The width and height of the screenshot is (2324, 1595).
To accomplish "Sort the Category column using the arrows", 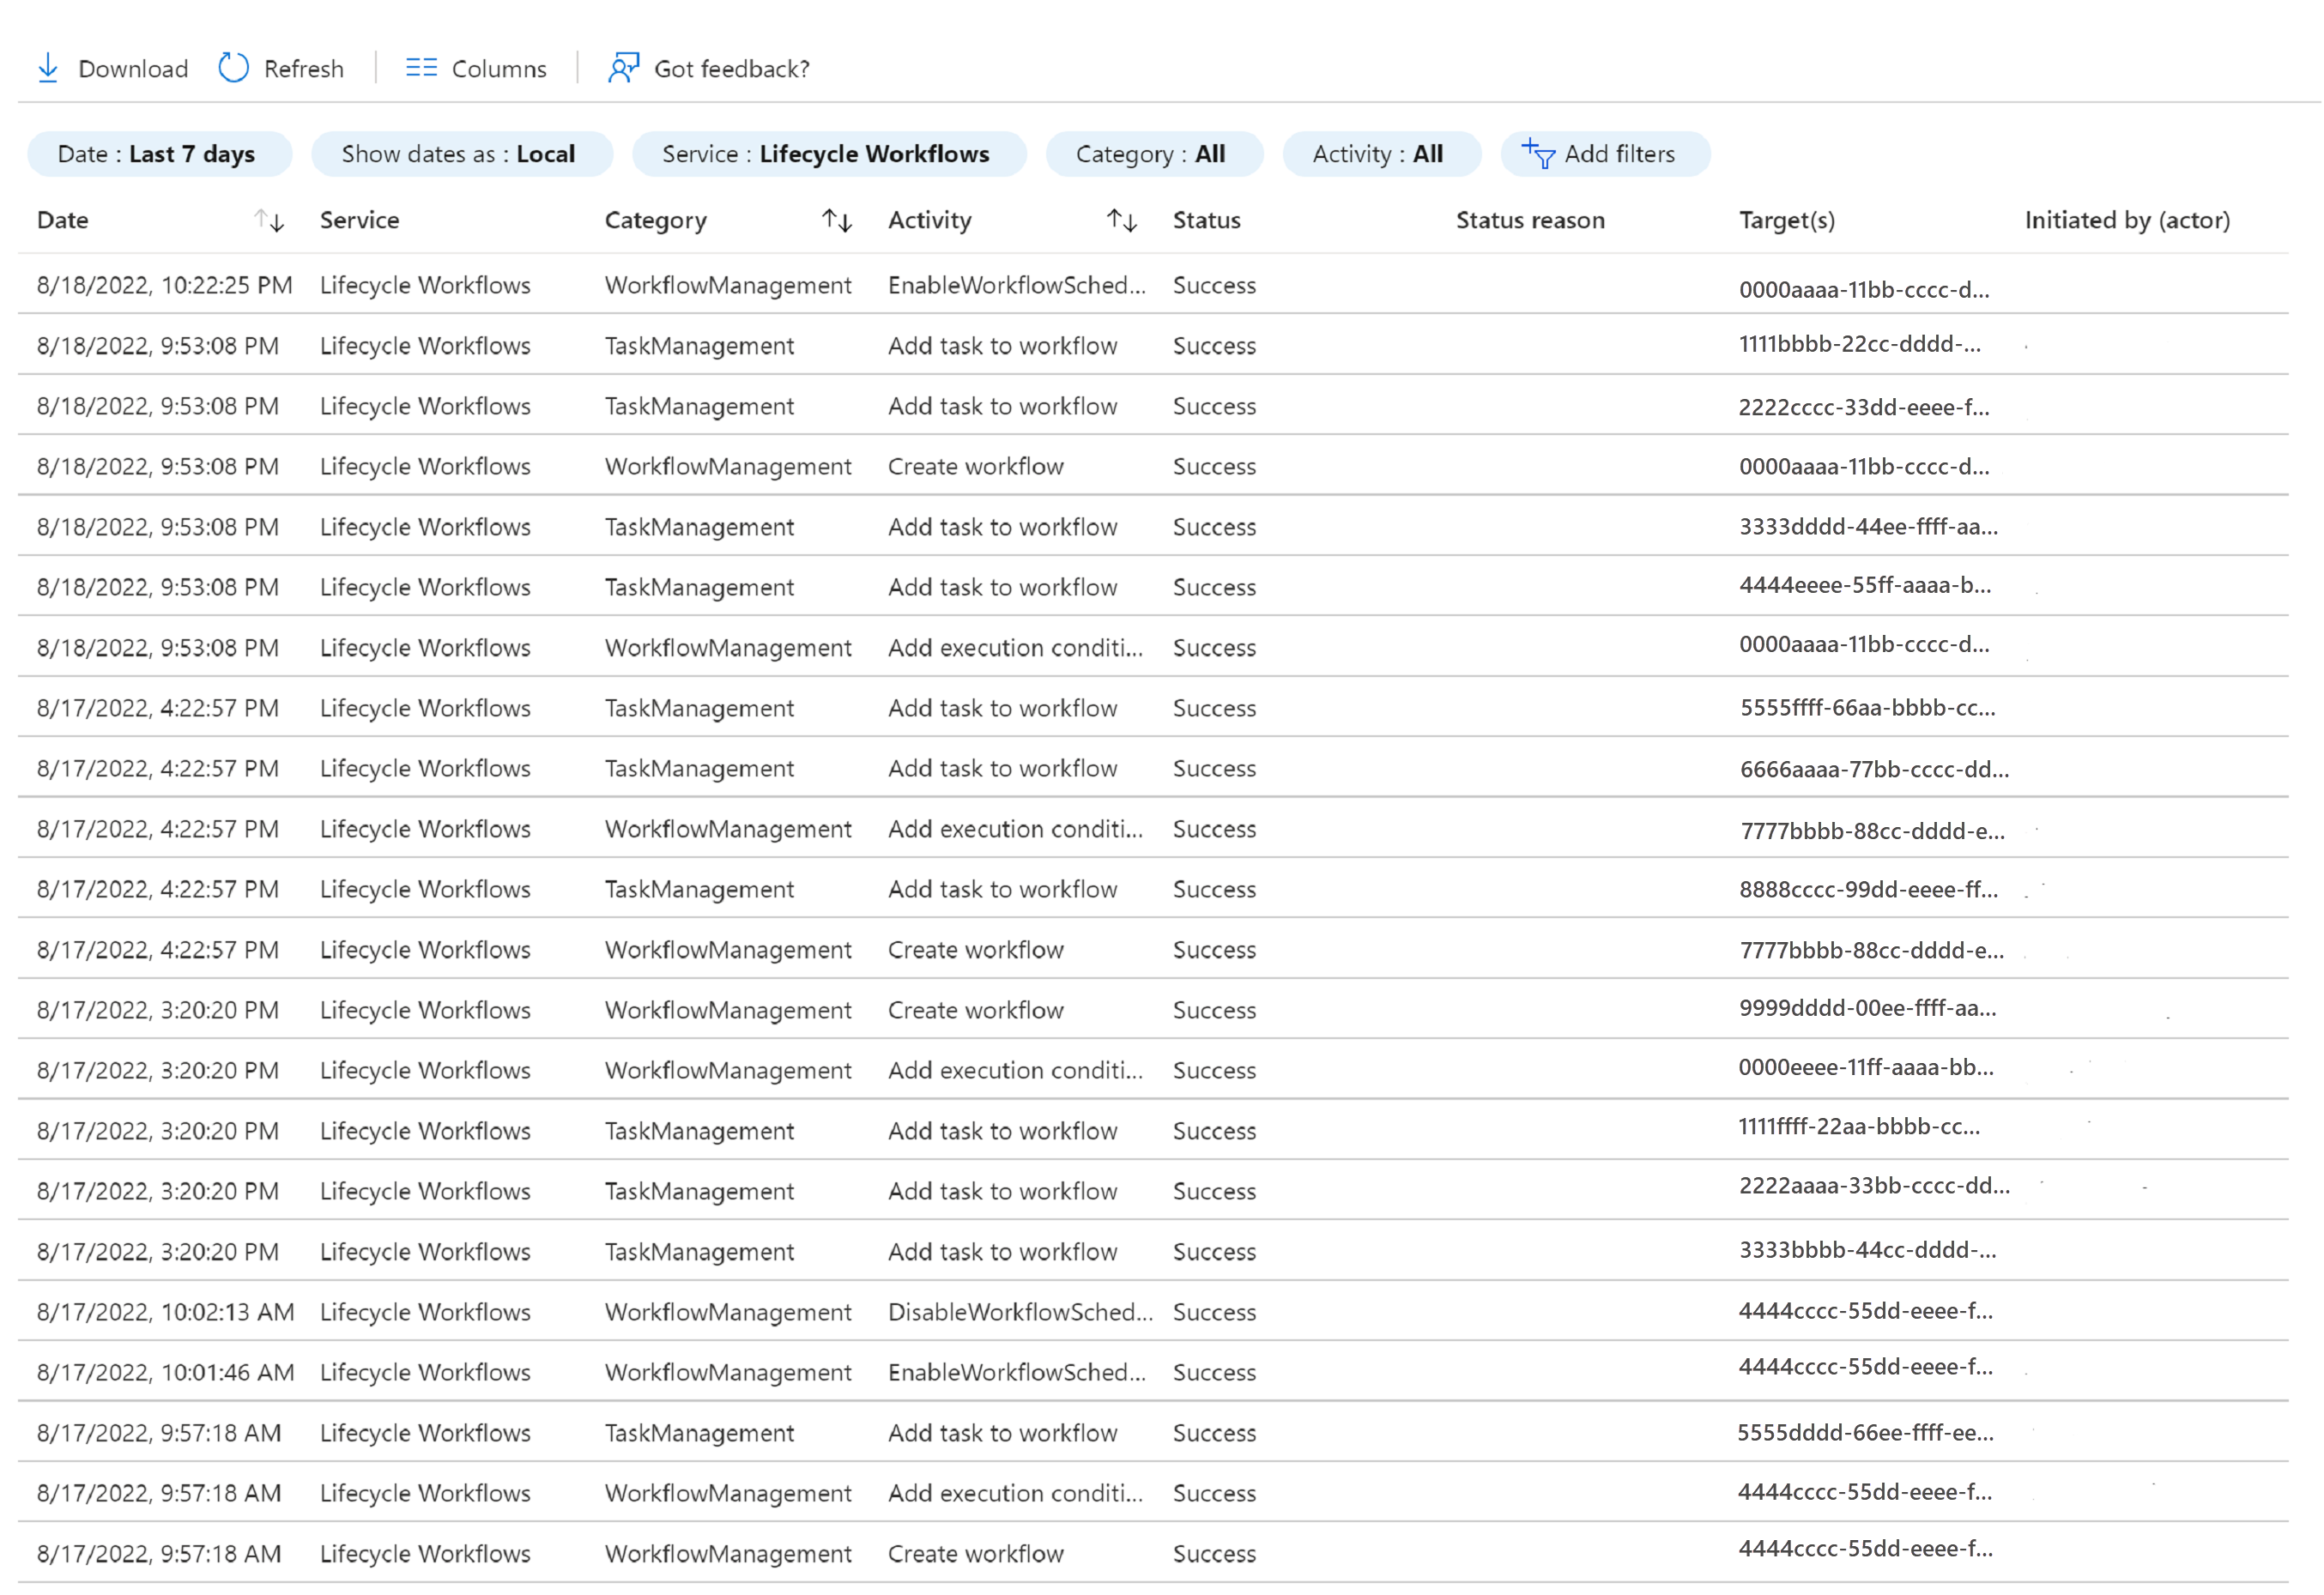I will pyautogui.click(x=837, y=220).
